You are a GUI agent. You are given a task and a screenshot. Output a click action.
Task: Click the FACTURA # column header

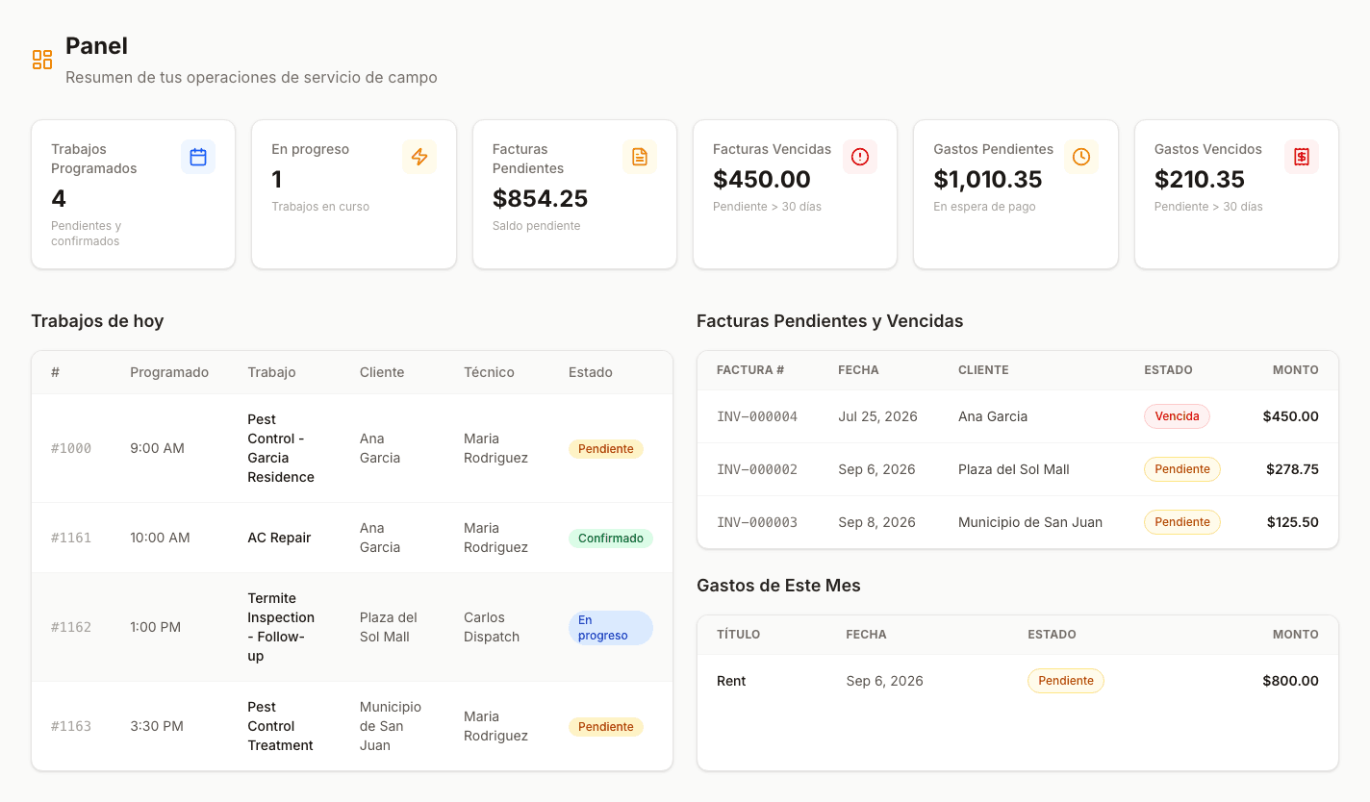pyautogui.click(x=750, y=370)
